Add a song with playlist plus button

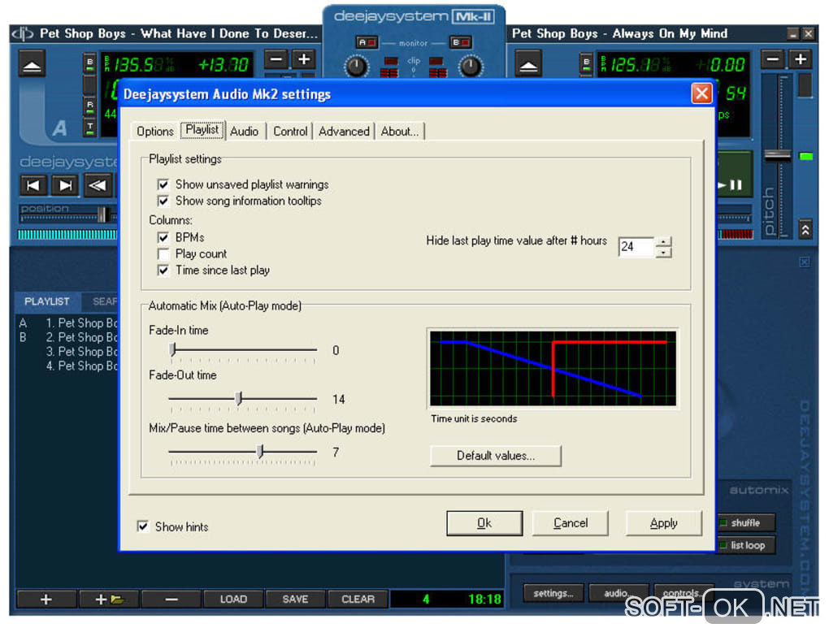(46, 599)
